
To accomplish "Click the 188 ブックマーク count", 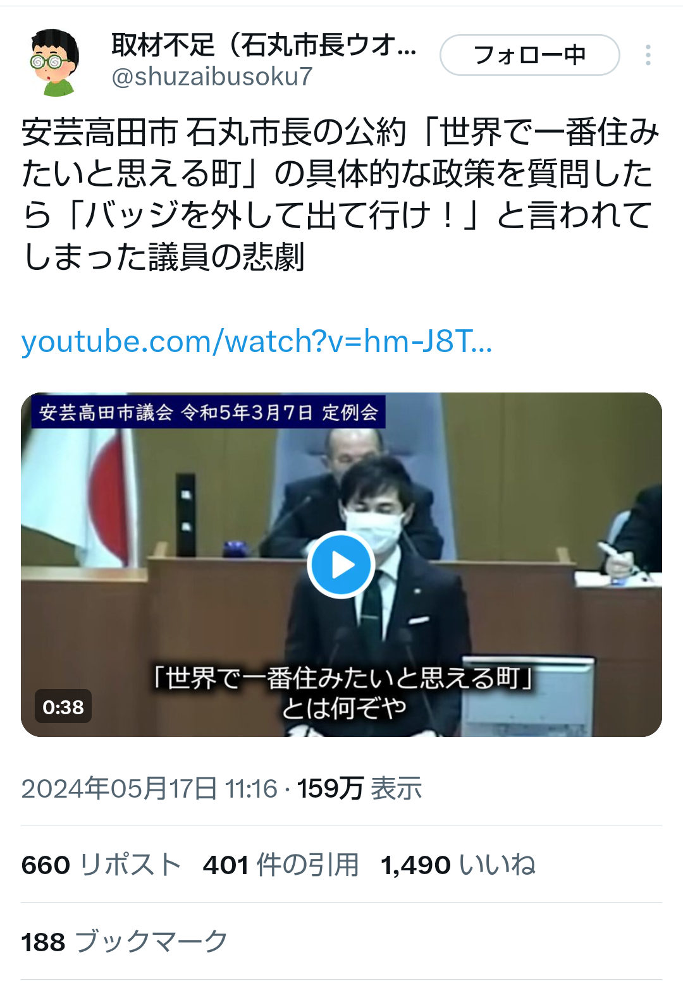I will (124, 941).
